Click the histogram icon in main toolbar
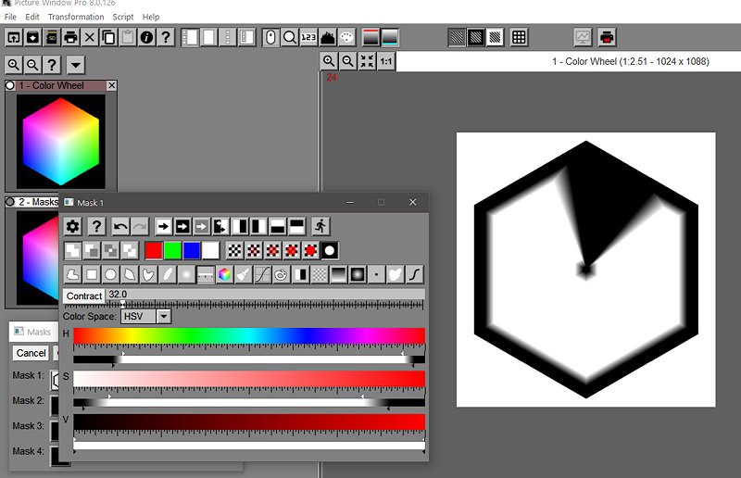This screenshot has height=478, width=741. [x=328, y=37]
